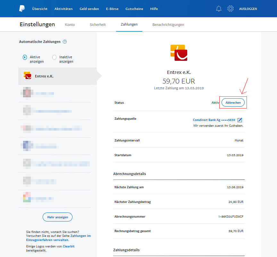
Task: Select the 'Inaktive anzeigen' radio button
Action: coord(54,57)
